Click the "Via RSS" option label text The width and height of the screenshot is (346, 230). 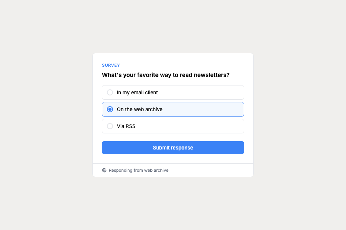(127, 126)
